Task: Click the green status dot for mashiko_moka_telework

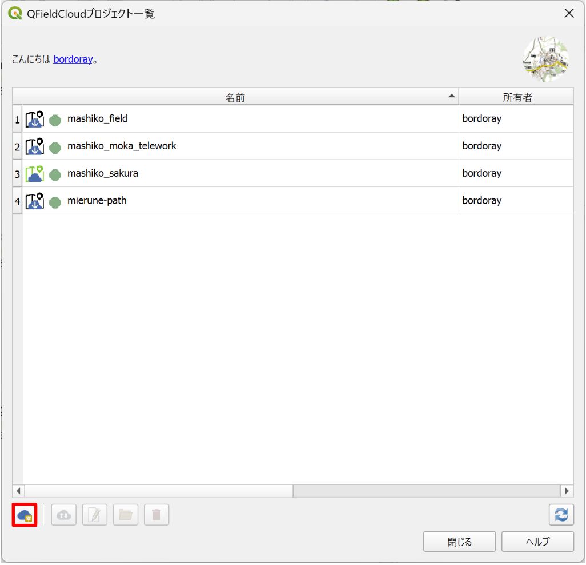Action: pos(55,148)
